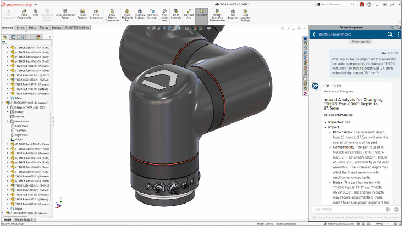This screenshot has height=226, width=402.
Task: Click the LEO assistant avatar
Action: coord(315,86)
